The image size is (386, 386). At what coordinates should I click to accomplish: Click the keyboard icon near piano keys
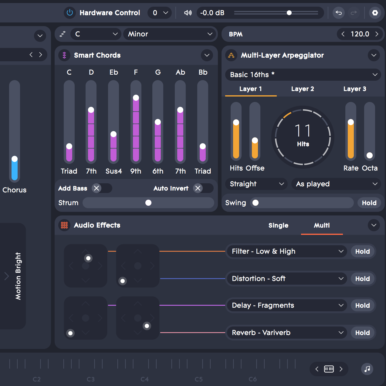pos(329,369)
